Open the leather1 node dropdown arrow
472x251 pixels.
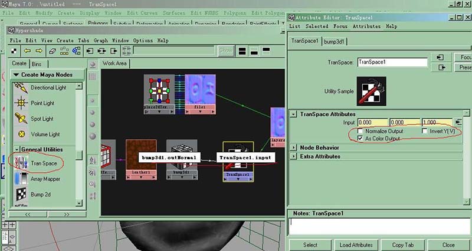coord(141,178)
